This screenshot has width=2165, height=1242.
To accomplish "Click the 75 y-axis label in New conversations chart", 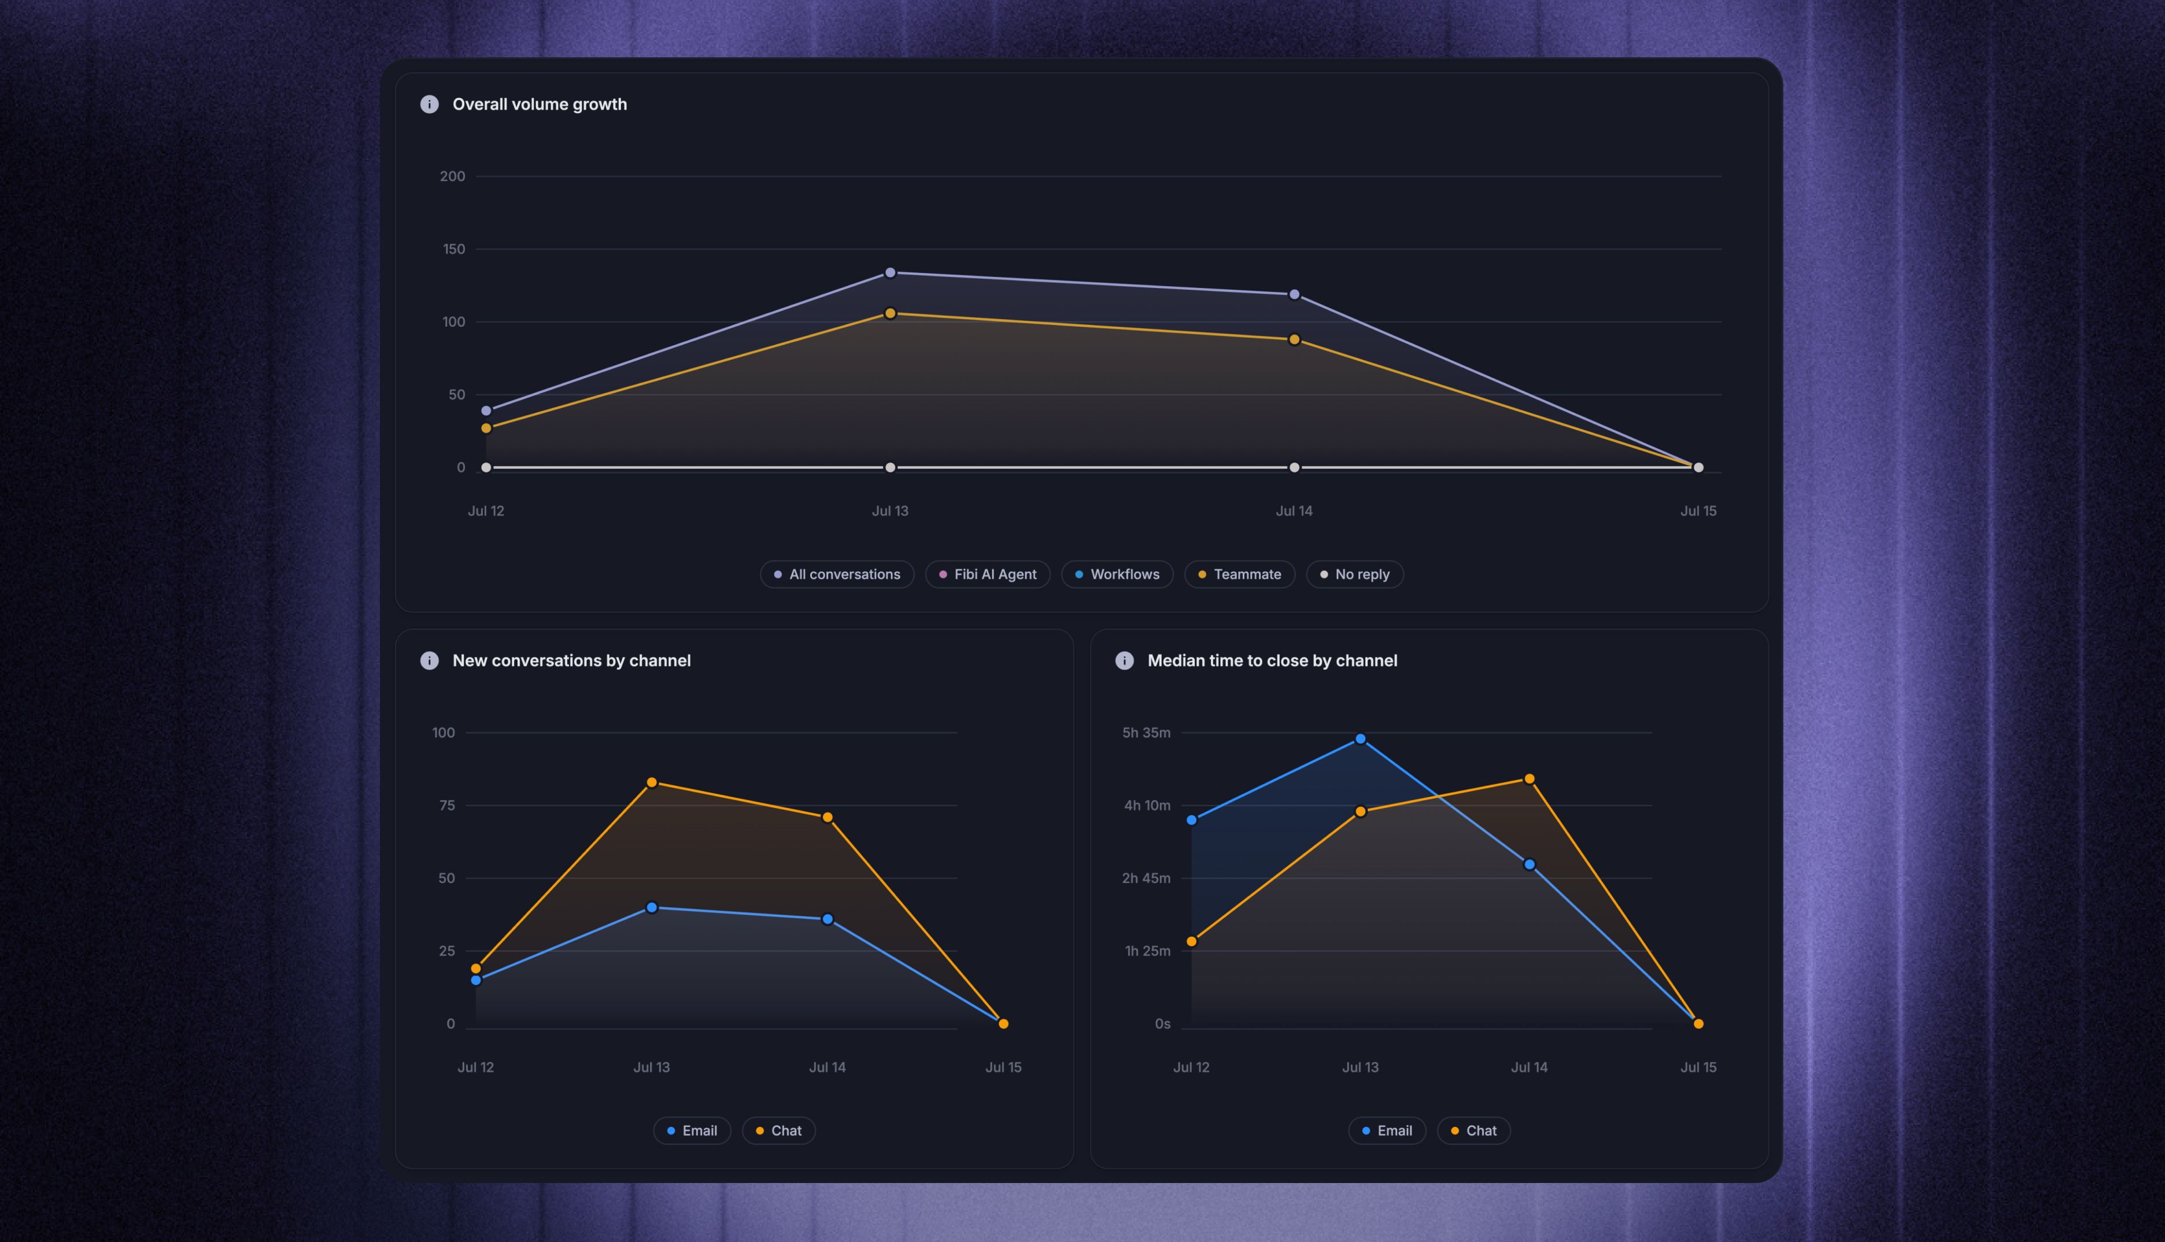I will tap(447, 805).
